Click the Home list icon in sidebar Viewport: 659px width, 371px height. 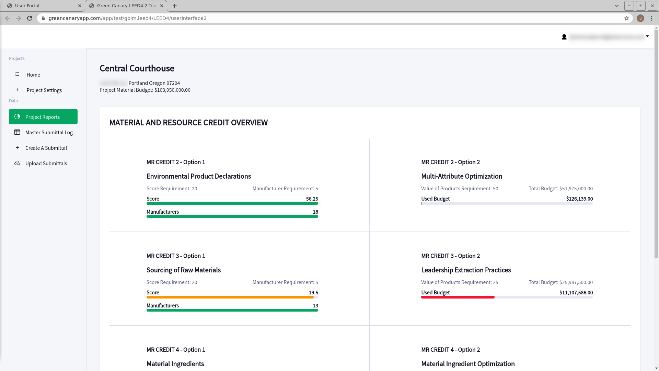17,74
